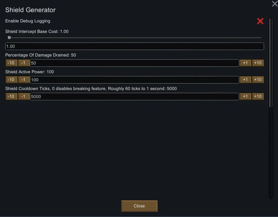The image size is (278, 217).
Task: Click the Percentage Of Damage Drained input field
Action: coord(135,63)
